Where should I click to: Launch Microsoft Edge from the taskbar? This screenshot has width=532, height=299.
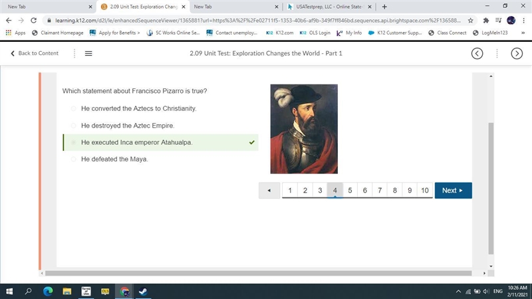(48, 291)
